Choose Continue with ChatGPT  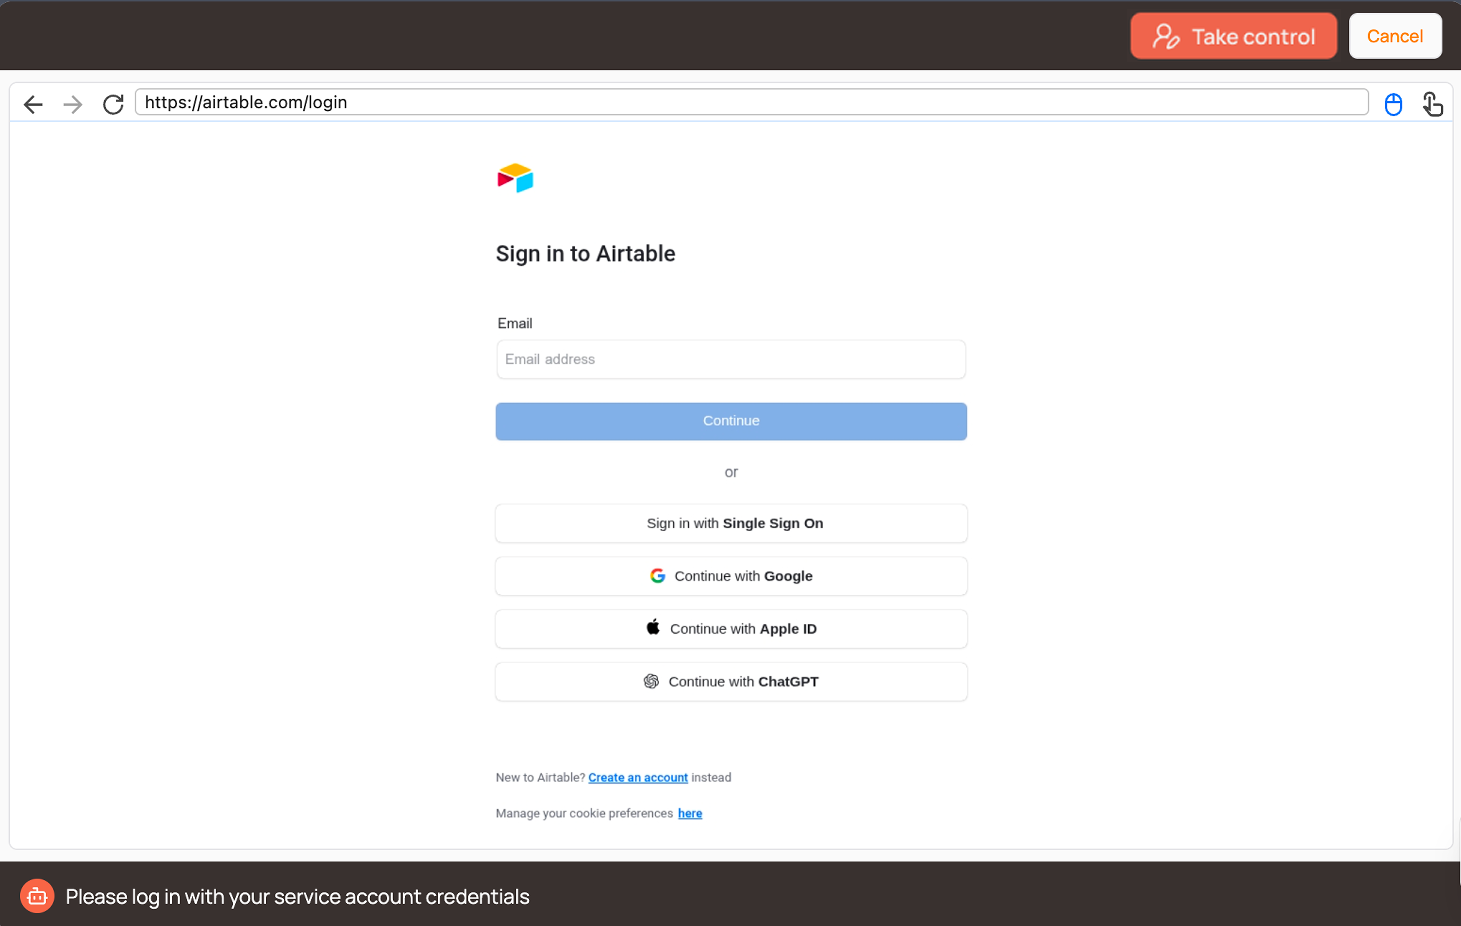coord(731,682)
